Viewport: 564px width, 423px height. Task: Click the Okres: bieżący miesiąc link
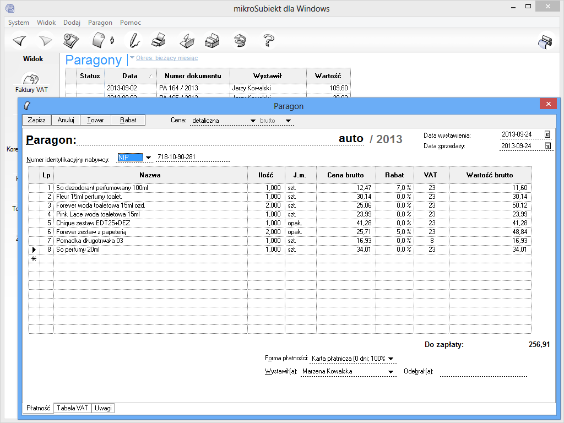point(167,58)
